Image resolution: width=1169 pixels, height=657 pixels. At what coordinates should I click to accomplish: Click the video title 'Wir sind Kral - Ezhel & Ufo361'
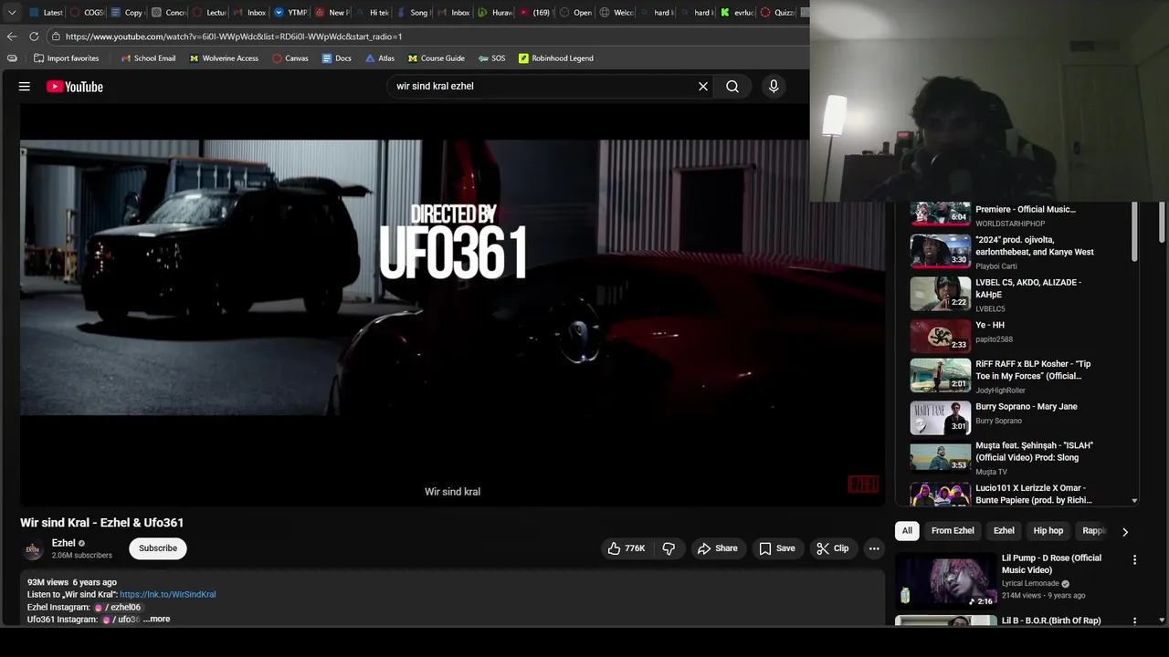pyautogui.click(x=102, y=523)
